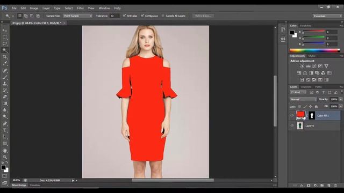Click the red R channel slider
Image resolution: width=344 pixels, height=193 pixels.
[x=314, y=31]
